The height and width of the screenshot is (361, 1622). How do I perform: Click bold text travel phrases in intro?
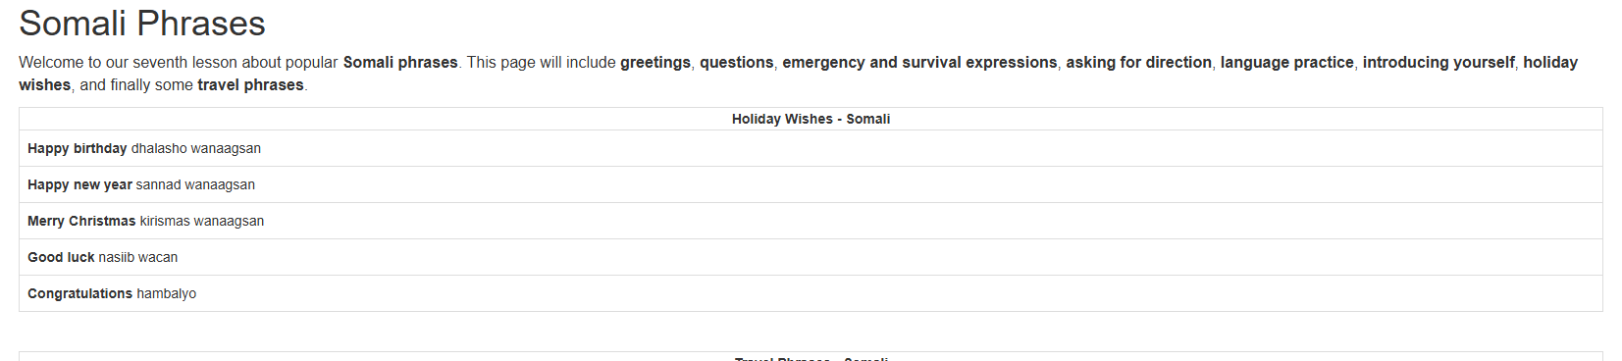[250, 85]
